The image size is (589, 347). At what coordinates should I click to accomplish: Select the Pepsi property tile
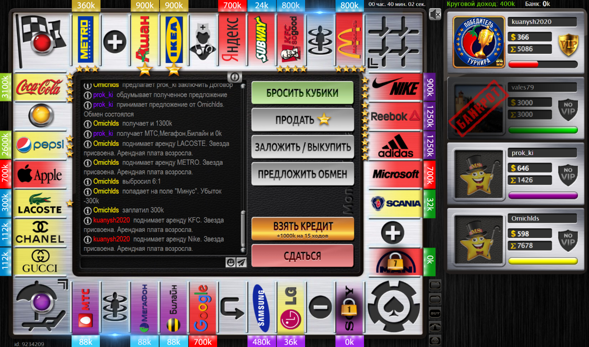(x=40, y=146)
